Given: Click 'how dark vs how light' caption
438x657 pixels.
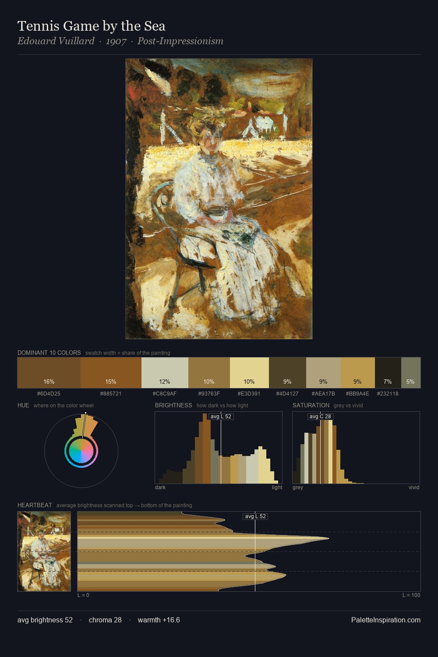Looking at the screenshot, I should pyautogui.click(x=223, y=406).
